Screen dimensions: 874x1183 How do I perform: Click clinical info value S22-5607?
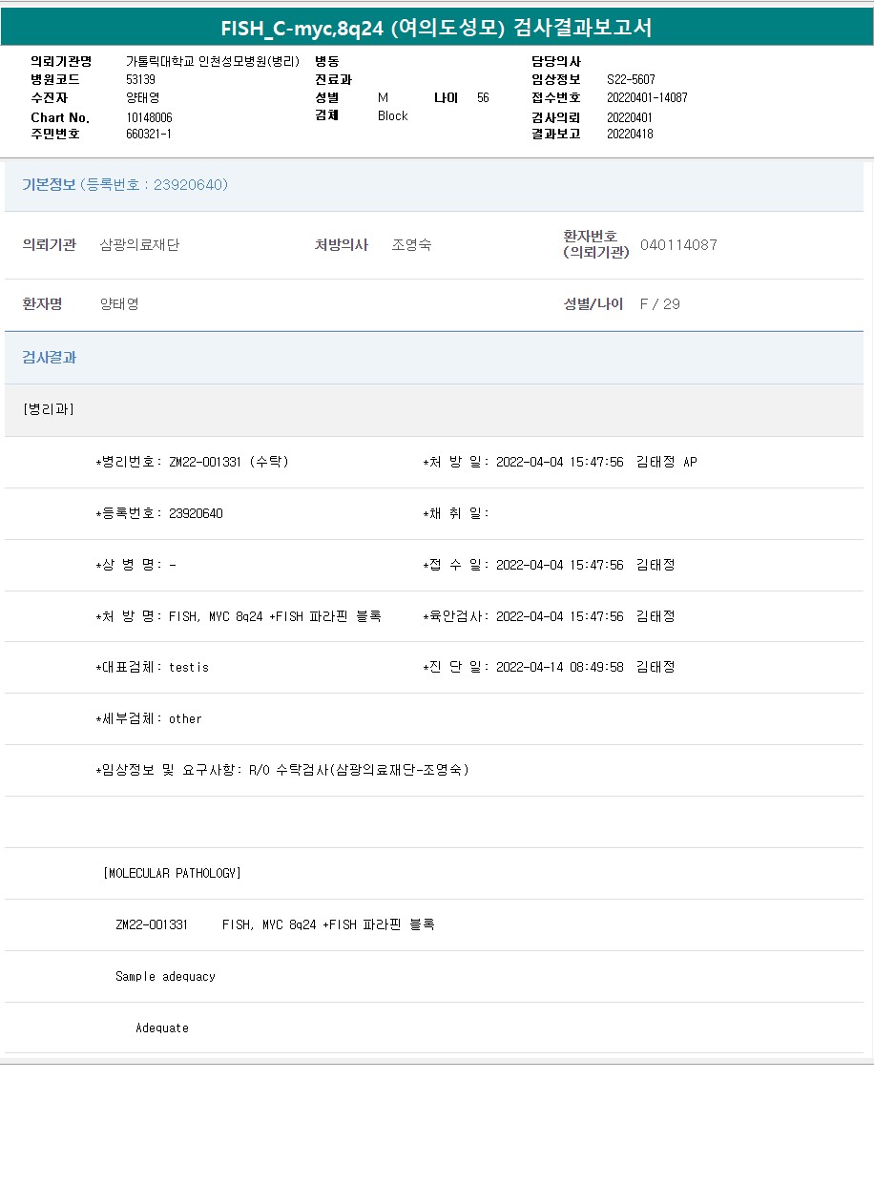pyautogui.click(x=631, y=79)
